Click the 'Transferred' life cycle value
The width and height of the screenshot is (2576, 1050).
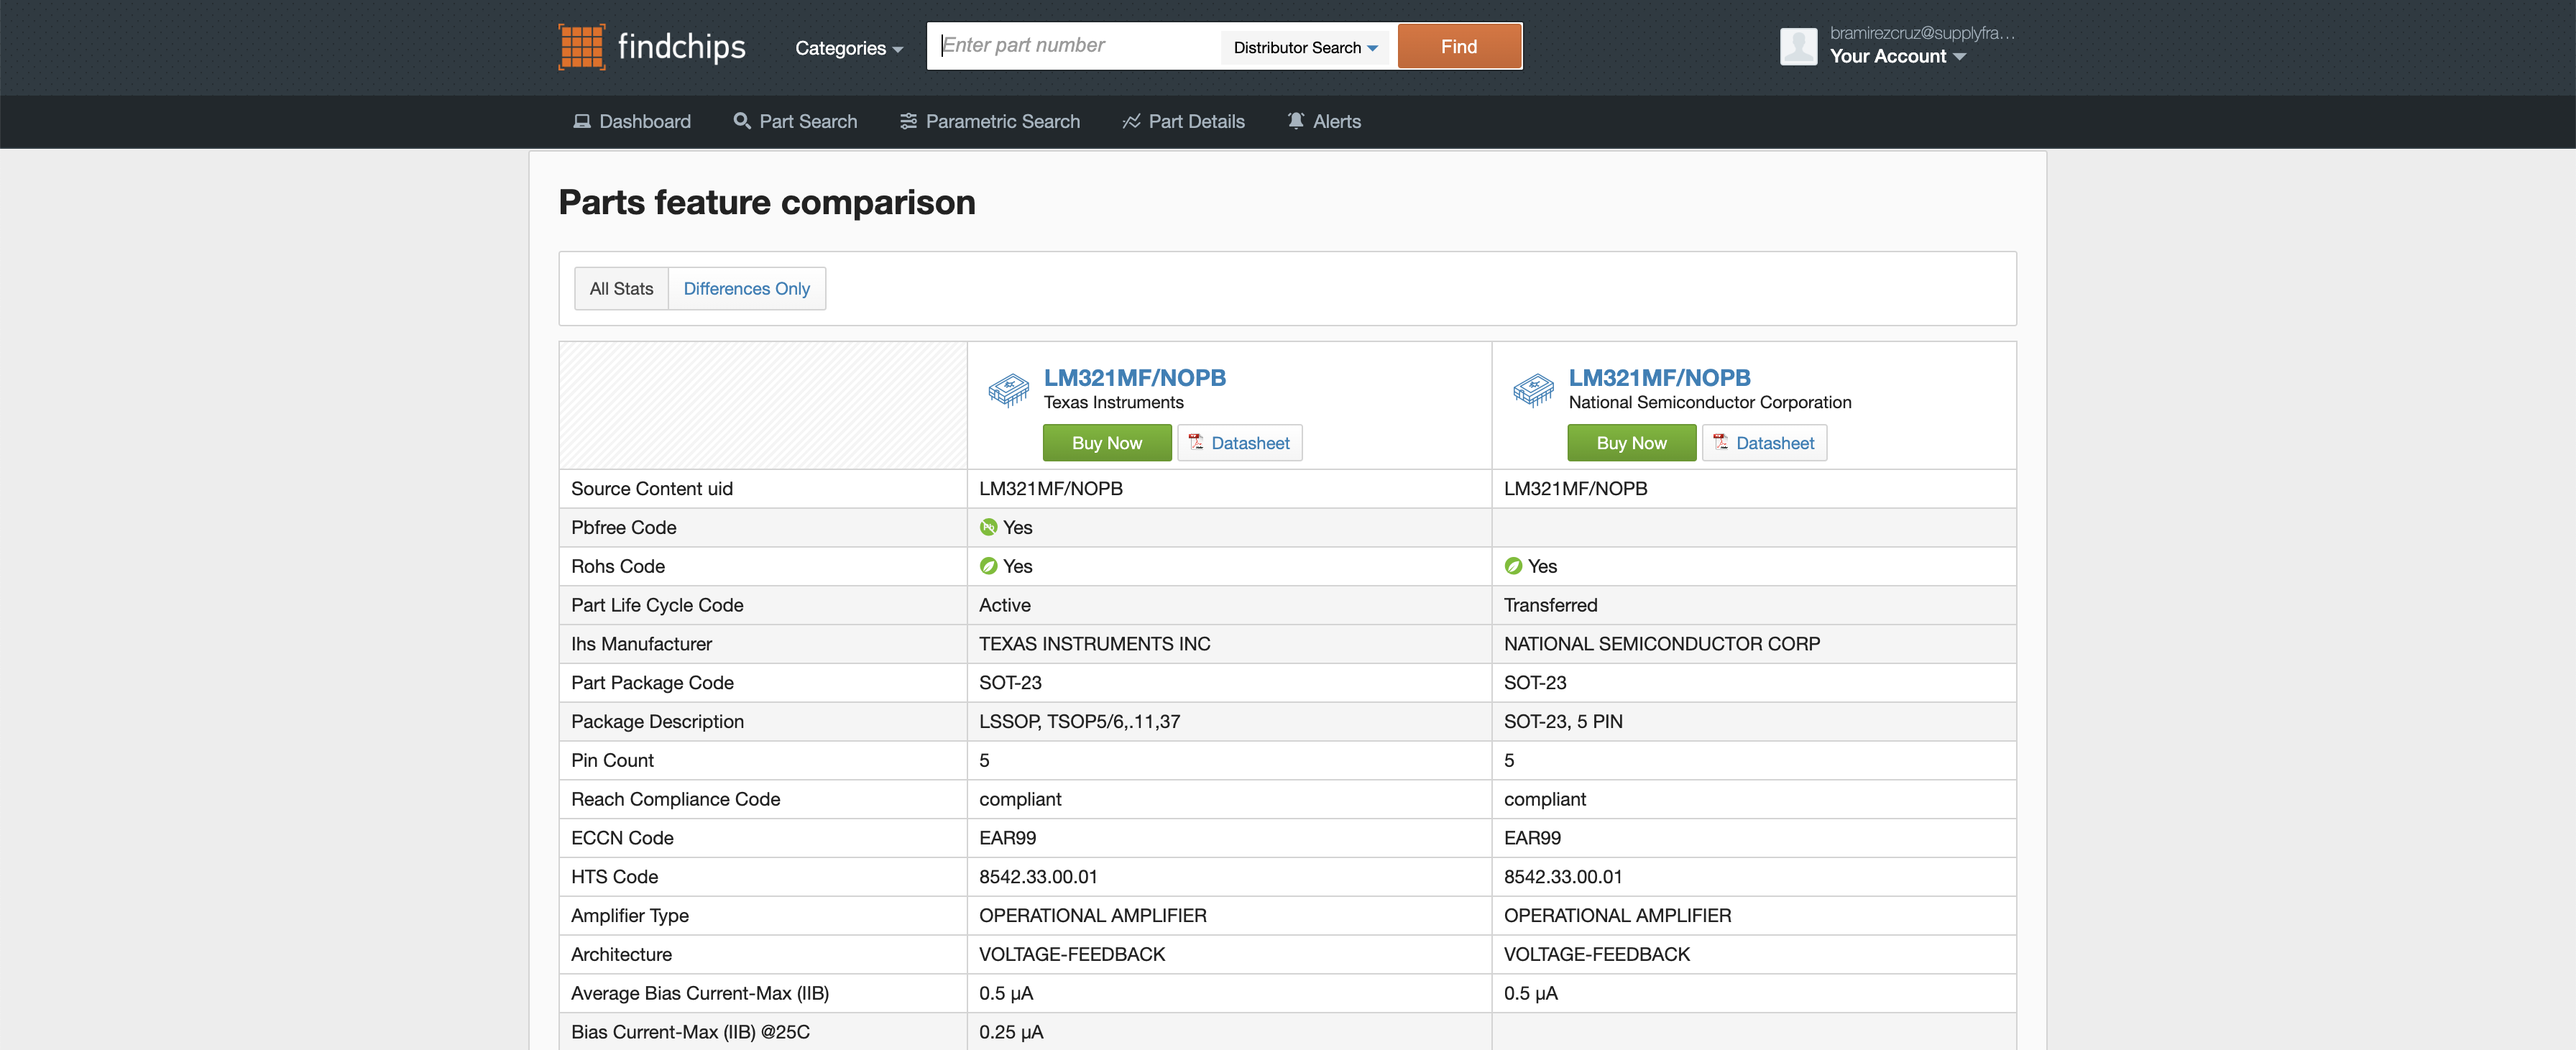pos(1550,605)
